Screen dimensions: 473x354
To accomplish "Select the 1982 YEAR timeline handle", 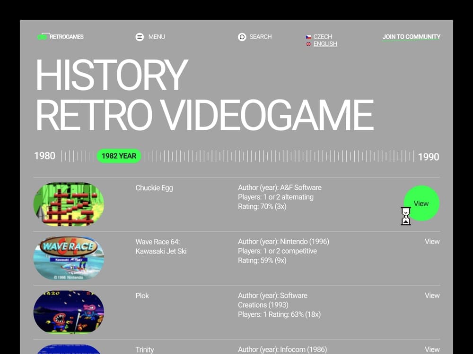I will click(x=119, y=156).
